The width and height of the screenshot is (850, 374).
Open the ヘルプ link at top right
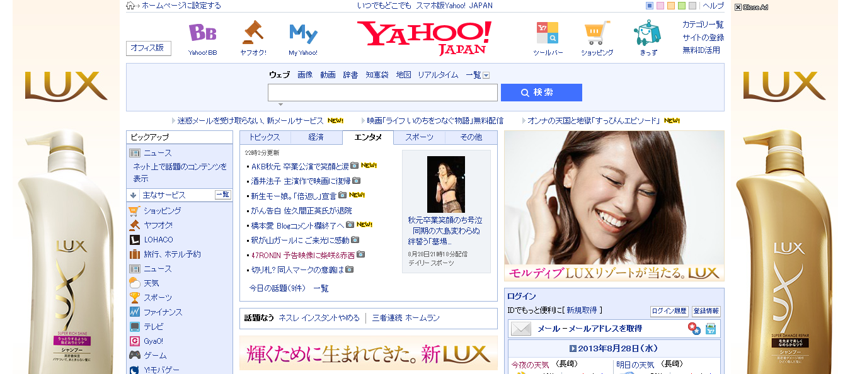tap(713, 6)
